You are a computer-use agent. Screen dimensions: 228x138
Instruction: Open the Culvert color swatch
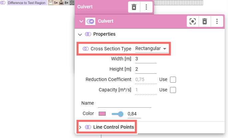(102, 114)
